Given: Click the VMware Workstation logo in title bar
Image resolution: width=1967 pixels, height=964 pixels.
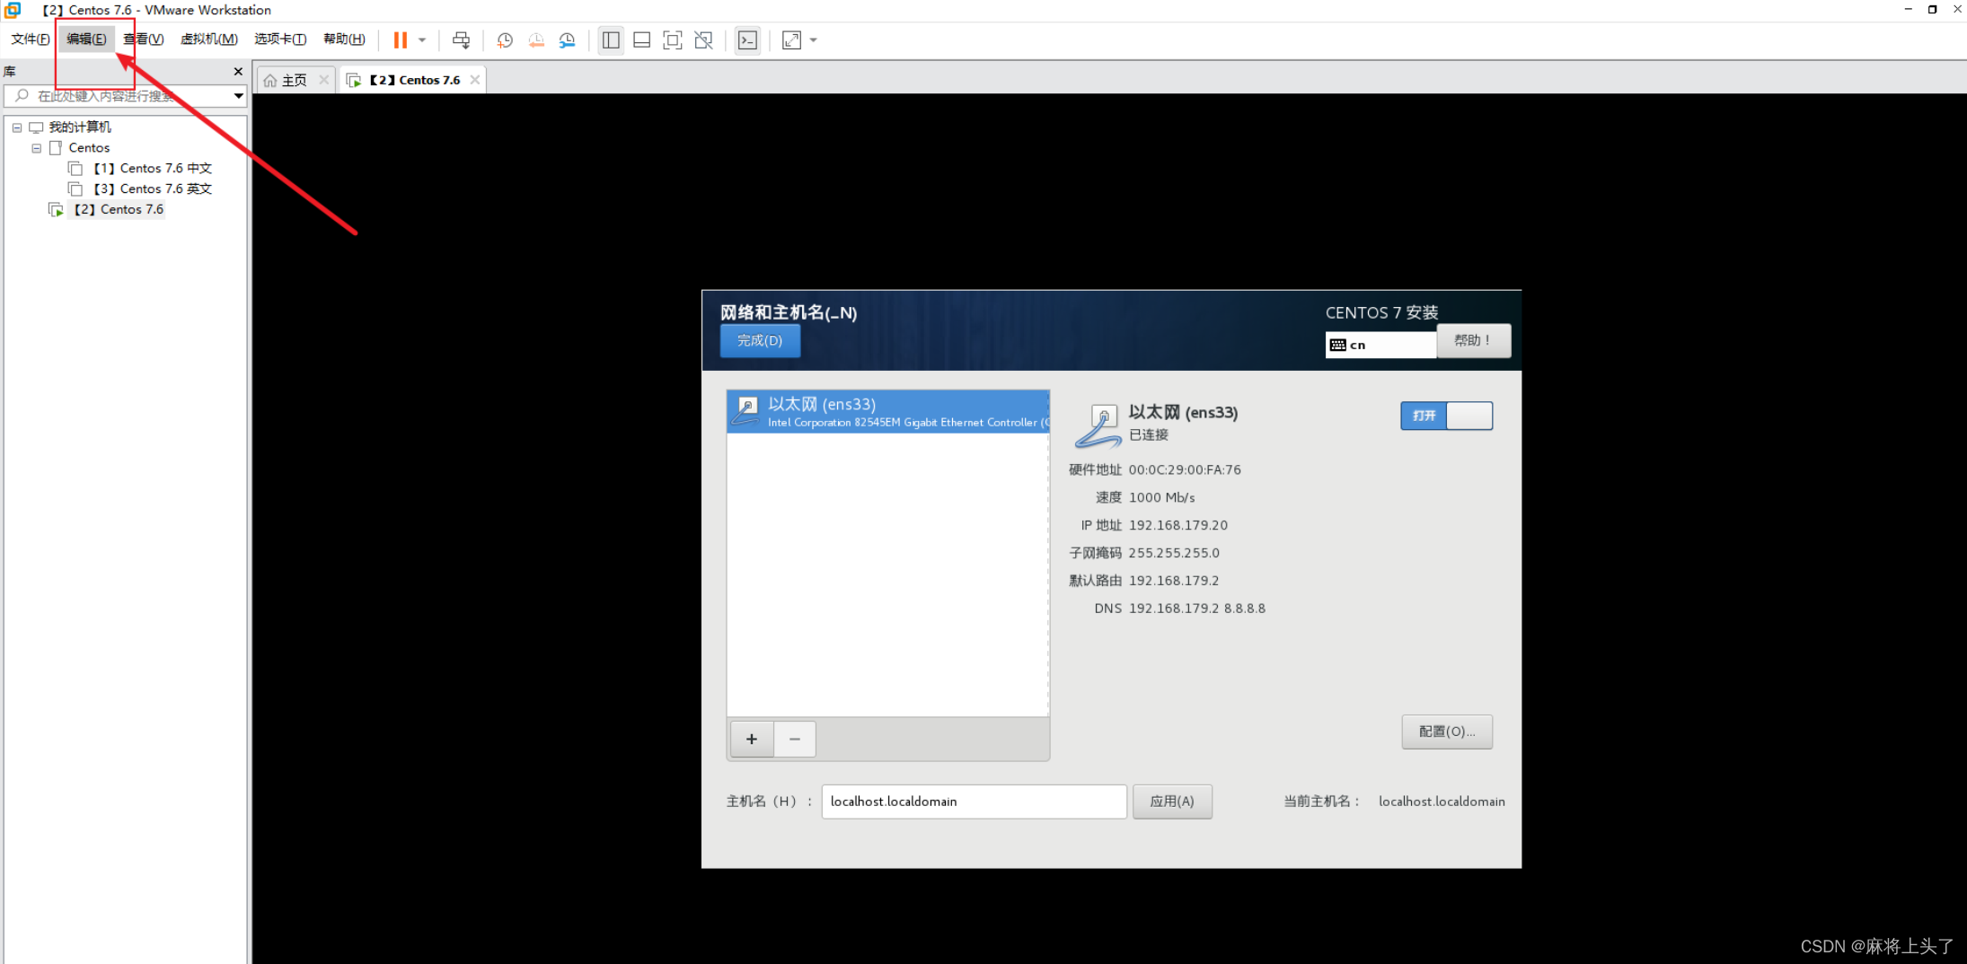Looking at the screenshot, I should [13, 10].
